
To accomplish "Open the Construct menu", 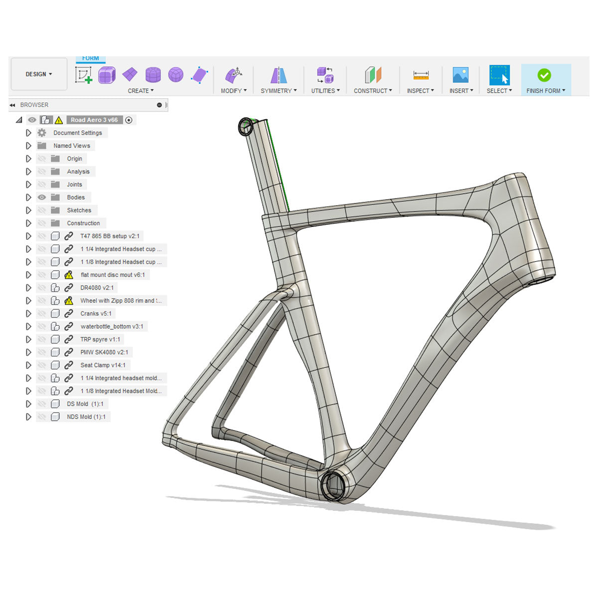I will 373,91.
